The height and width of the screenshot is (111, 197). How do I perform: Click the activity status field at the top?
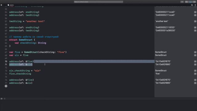(x=98, y=2)
